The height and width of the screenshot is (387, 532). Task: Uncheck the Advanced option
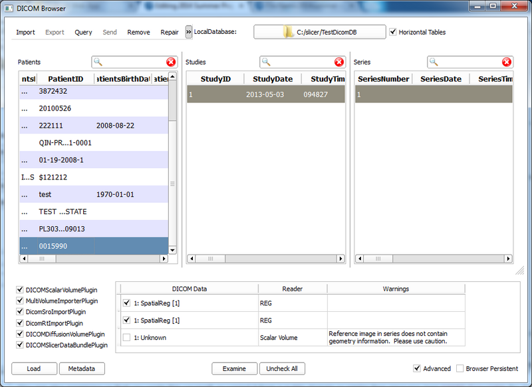(x=417, y=368)
